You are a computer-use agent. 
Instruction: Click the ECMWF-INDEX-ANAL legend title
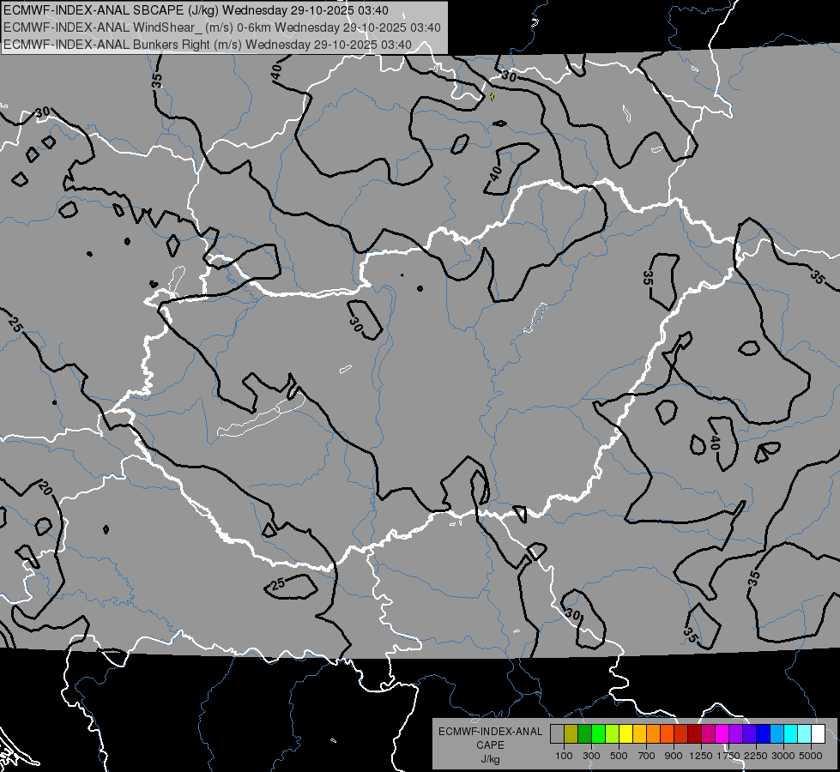click(490, 732)
